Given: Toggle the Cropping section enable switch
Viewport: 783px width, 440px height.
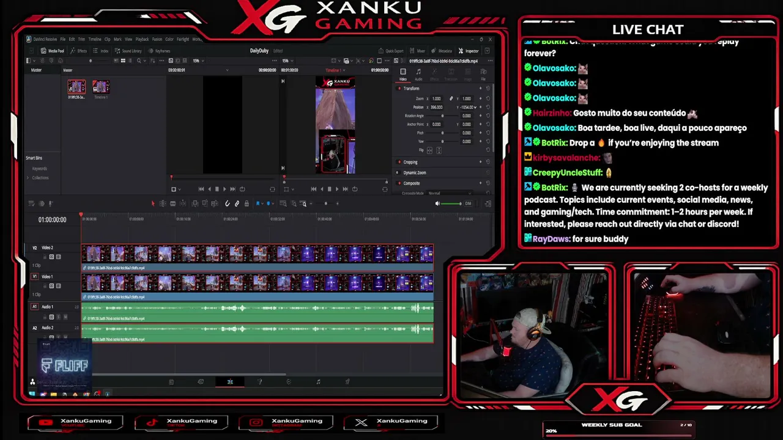Looking at the screenshot, I should (x=399, y=162).
